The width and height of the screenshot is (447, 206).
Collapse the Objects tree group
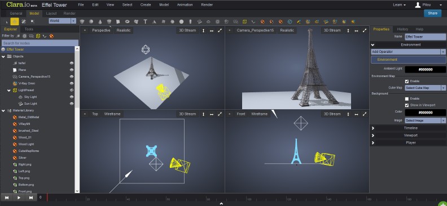pyautogui.click(x=3, y=56)
